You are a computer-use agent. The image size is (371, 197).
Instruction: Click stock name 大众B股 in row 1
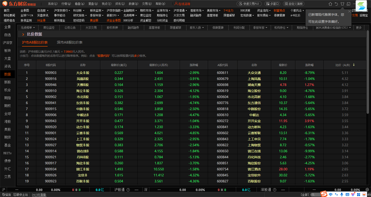coord(83,73)
